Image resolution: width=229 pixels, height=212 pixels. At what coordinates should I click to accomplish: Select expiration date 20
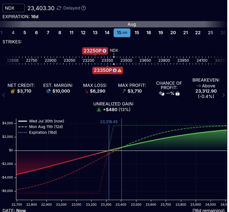[173, 33]
